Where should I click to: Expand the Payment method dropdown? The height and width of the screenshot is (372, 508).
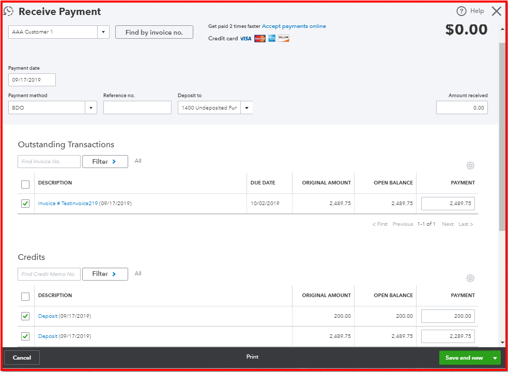[x=91, y=107]
